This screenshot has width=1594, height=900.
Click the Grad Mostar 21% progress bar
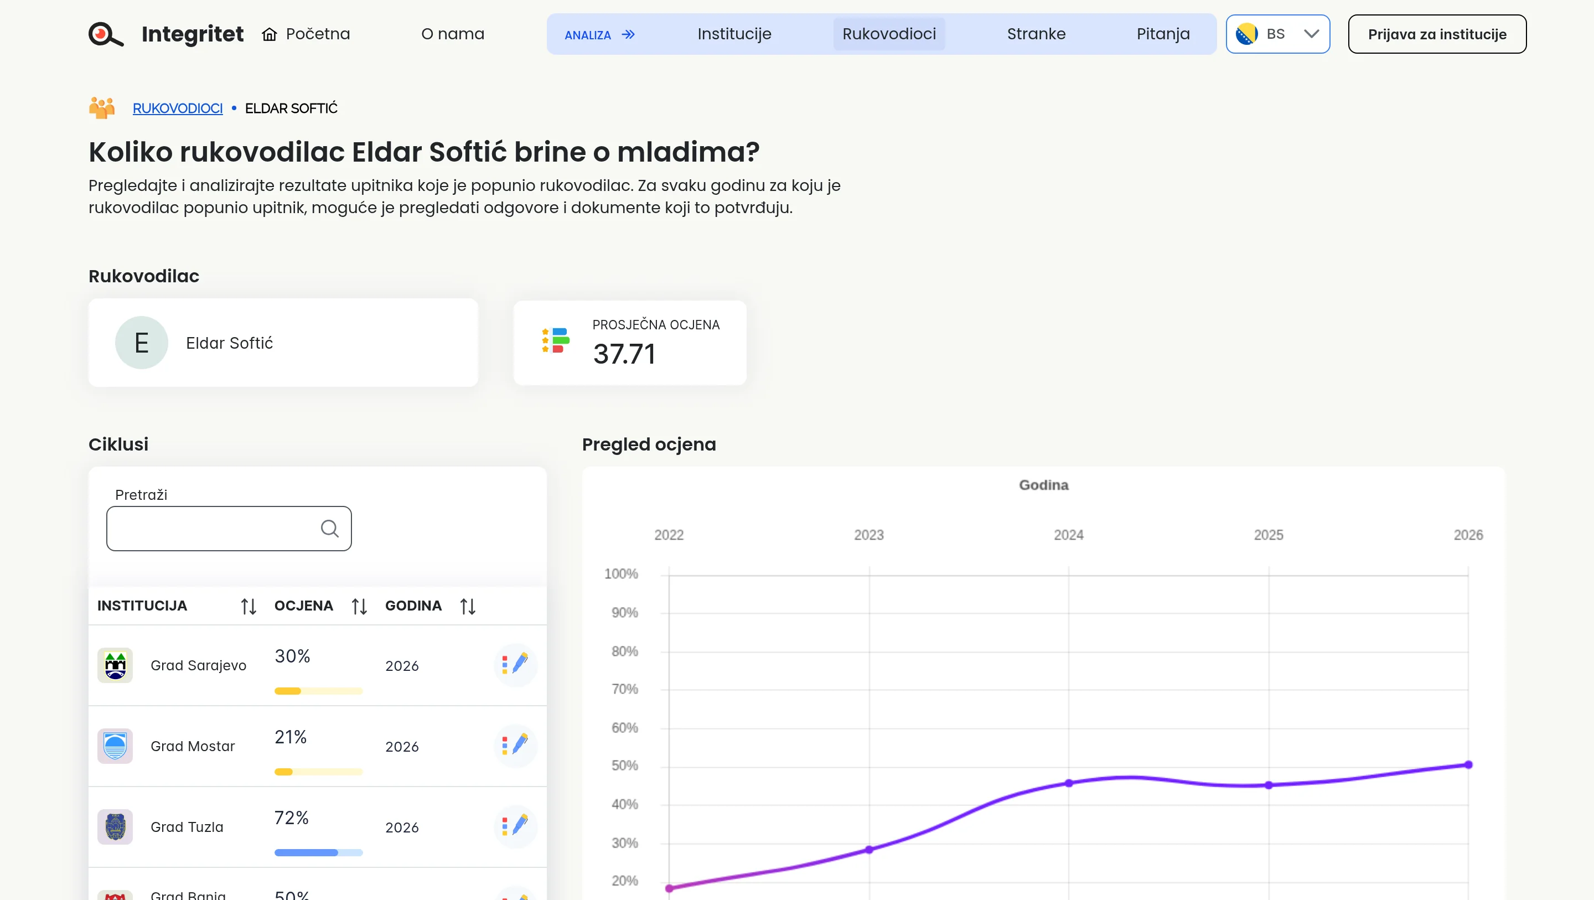click(x=319, y=772)
